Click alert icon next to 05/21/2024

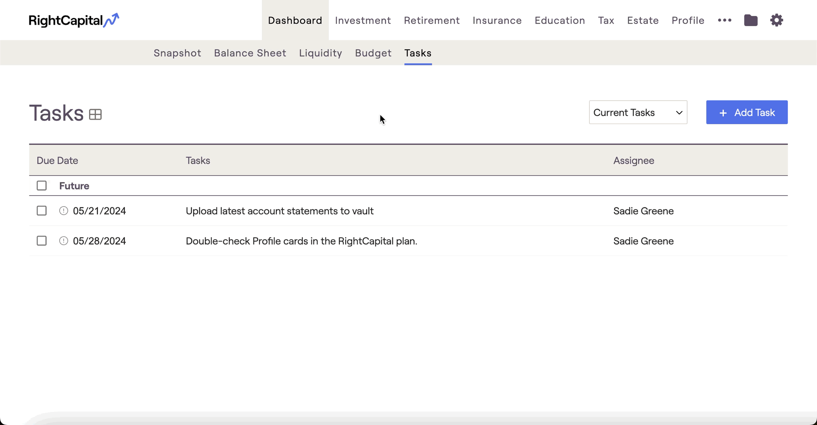click(63, 211)
